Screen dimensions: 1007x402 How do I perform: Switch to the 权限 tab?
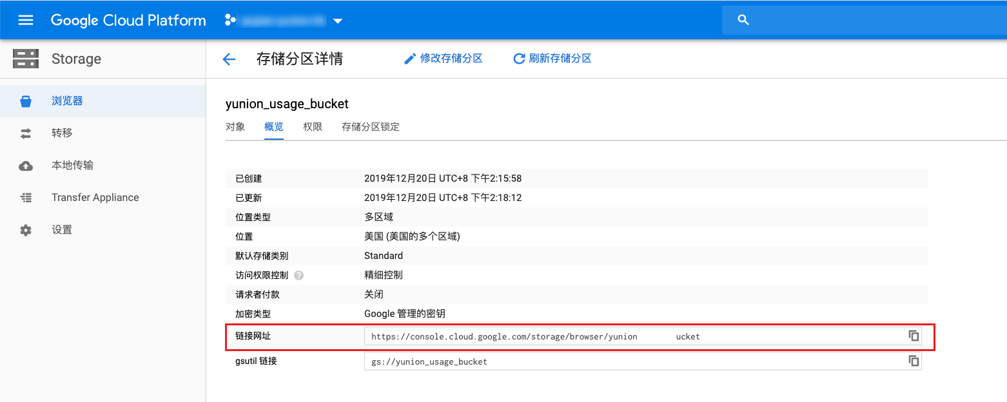point(313,127)
